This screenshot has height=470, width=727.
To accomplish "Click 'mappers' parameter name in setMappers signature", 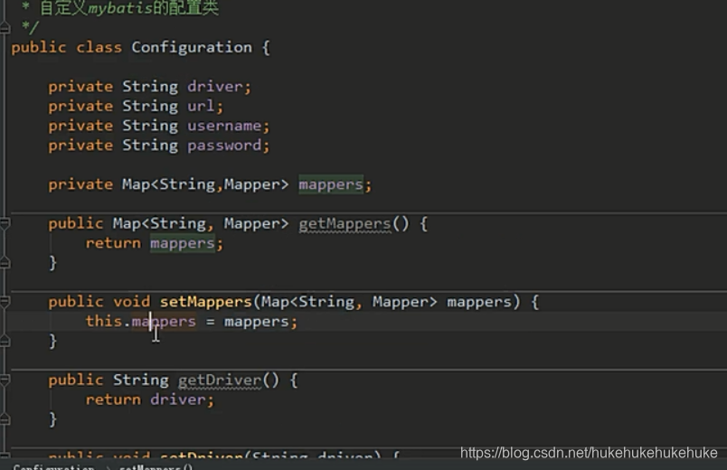I will click(479, 302).
